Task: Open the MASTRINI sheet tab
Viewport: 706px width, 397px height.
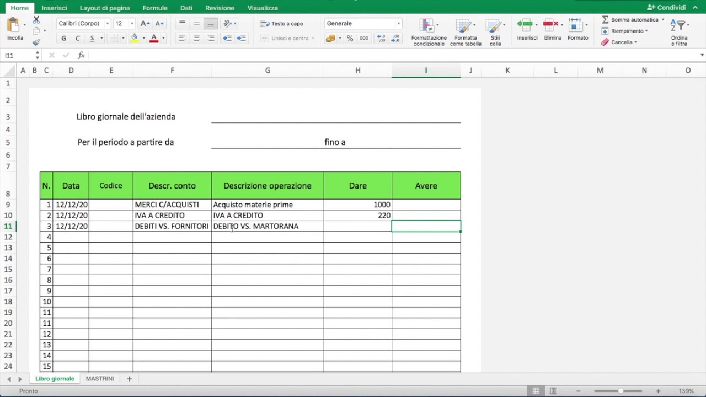Action: [100, 379]
